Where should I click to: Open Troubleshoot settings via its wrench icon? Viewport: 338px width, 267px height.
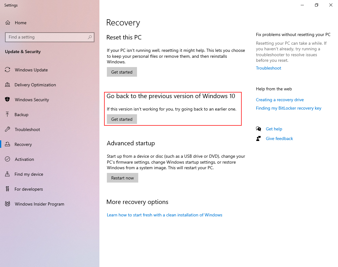click(x=7, y=129)
